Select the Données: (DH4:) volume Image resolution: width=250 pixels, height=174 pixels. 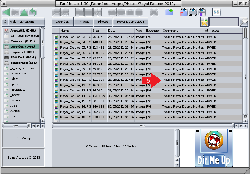[x=21, y=47]
